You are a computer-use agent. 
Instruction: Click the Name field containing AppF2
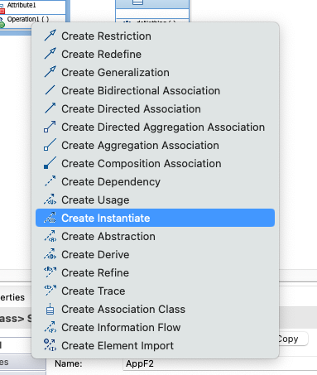220,364
